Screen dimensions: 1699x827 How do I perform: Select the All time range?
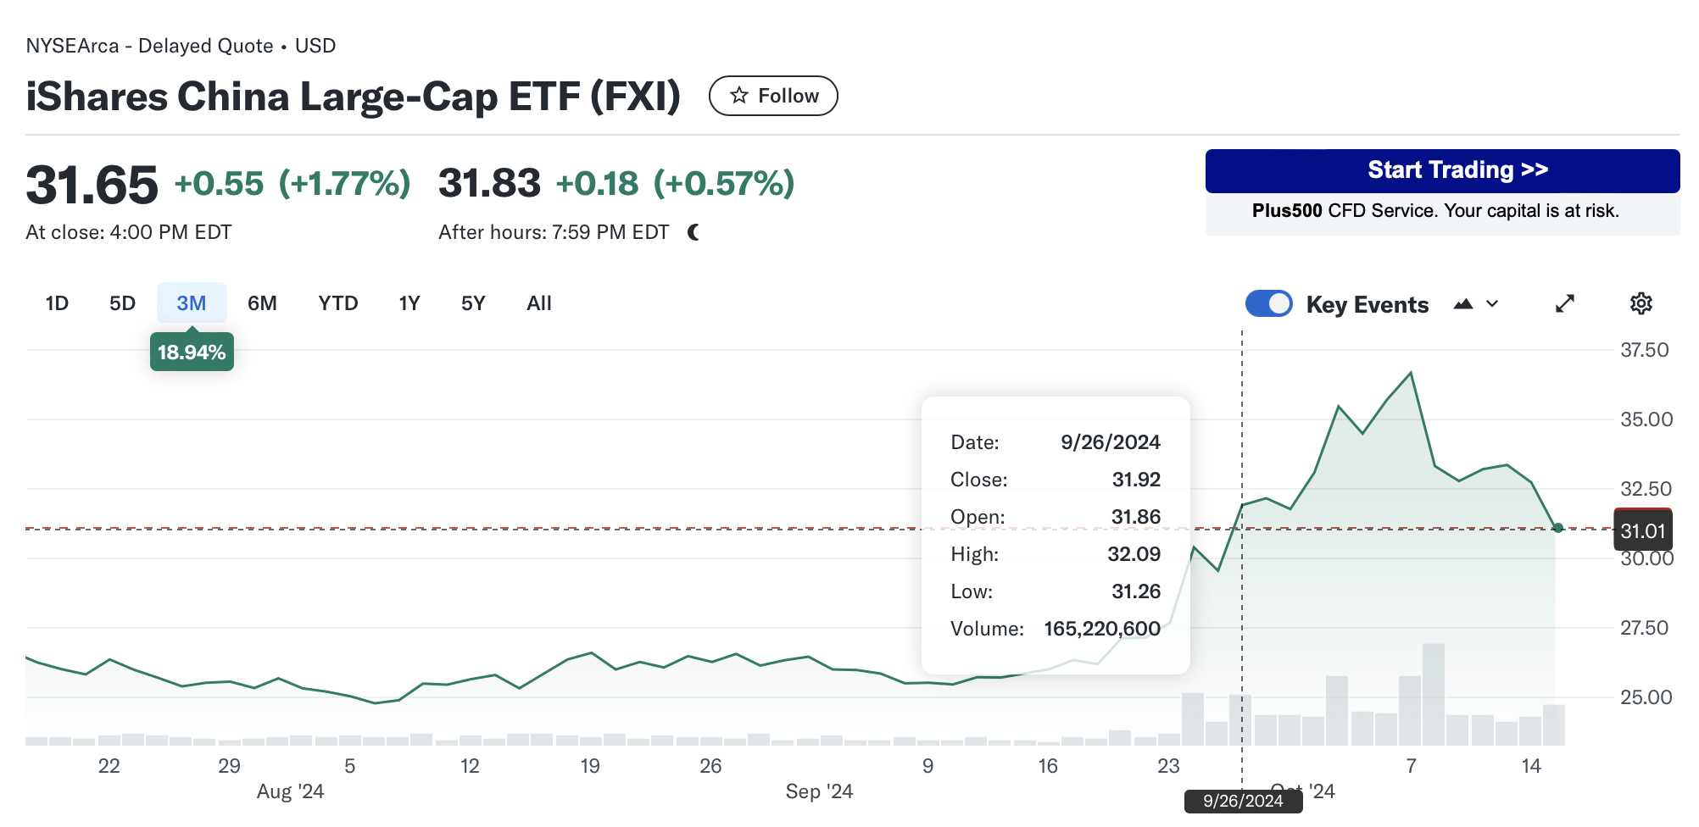click(x=539, y=303)
